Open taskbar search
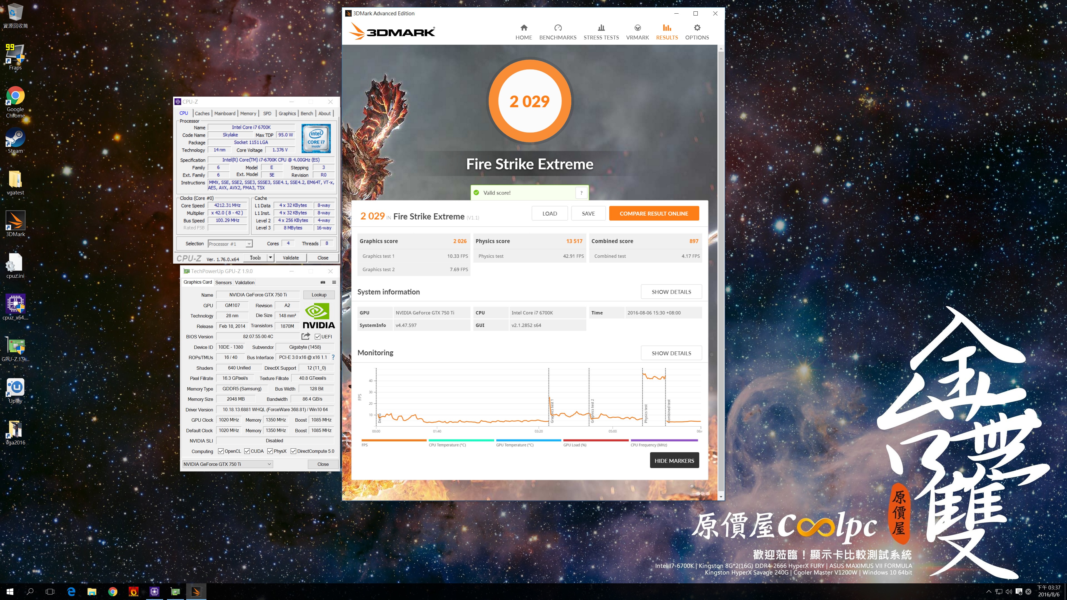 coord(30,592)
